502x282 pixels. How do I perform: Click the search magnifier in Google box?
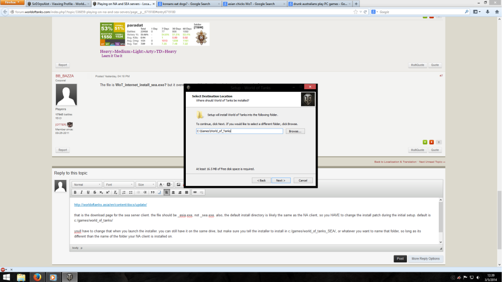coord(467,12)
